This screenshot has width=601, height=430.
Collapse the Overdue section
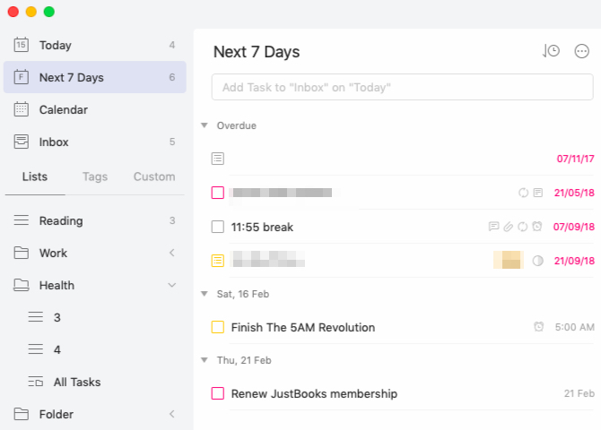(x=205, y=125)
